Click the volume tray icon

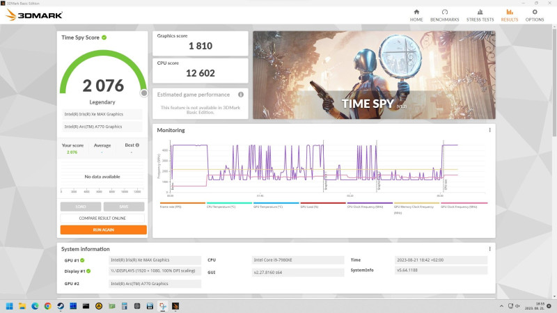pos(517,306)
